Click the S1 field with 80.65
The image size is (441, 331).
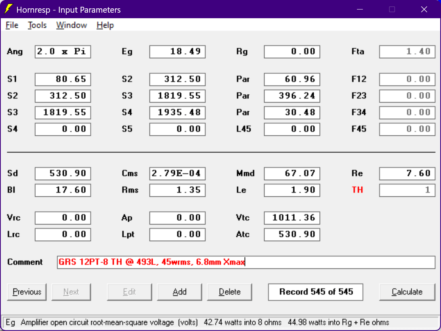63,80
